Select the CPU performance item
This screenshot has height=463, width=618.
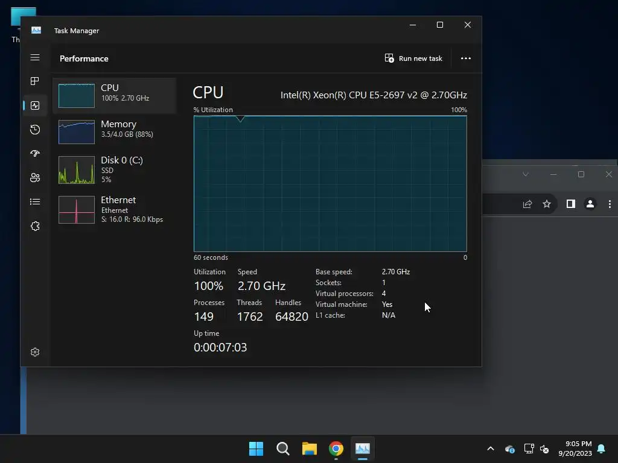coord(114,96)
